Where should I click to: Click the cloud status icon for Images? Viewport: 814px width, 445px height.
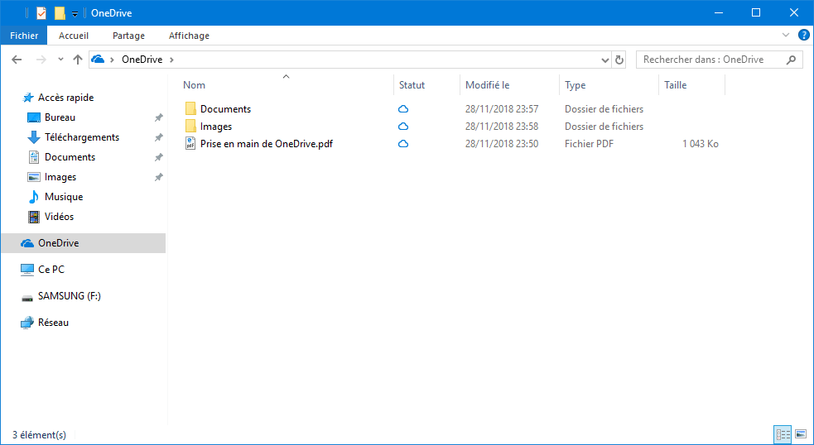click(x=402, y=127)
